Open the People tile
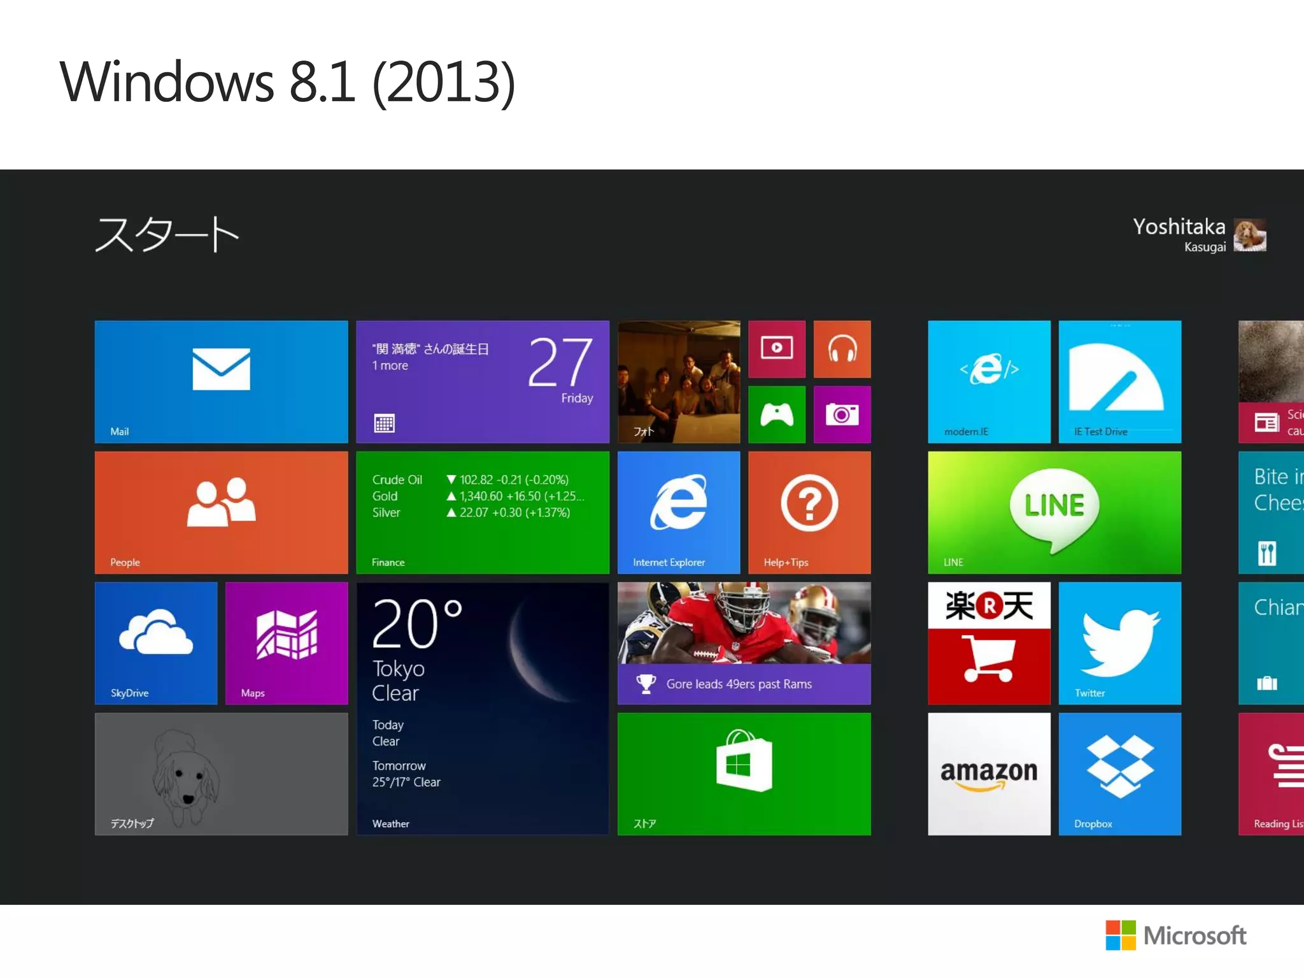This screenshot has height=978, width=1304. [221, 513]
